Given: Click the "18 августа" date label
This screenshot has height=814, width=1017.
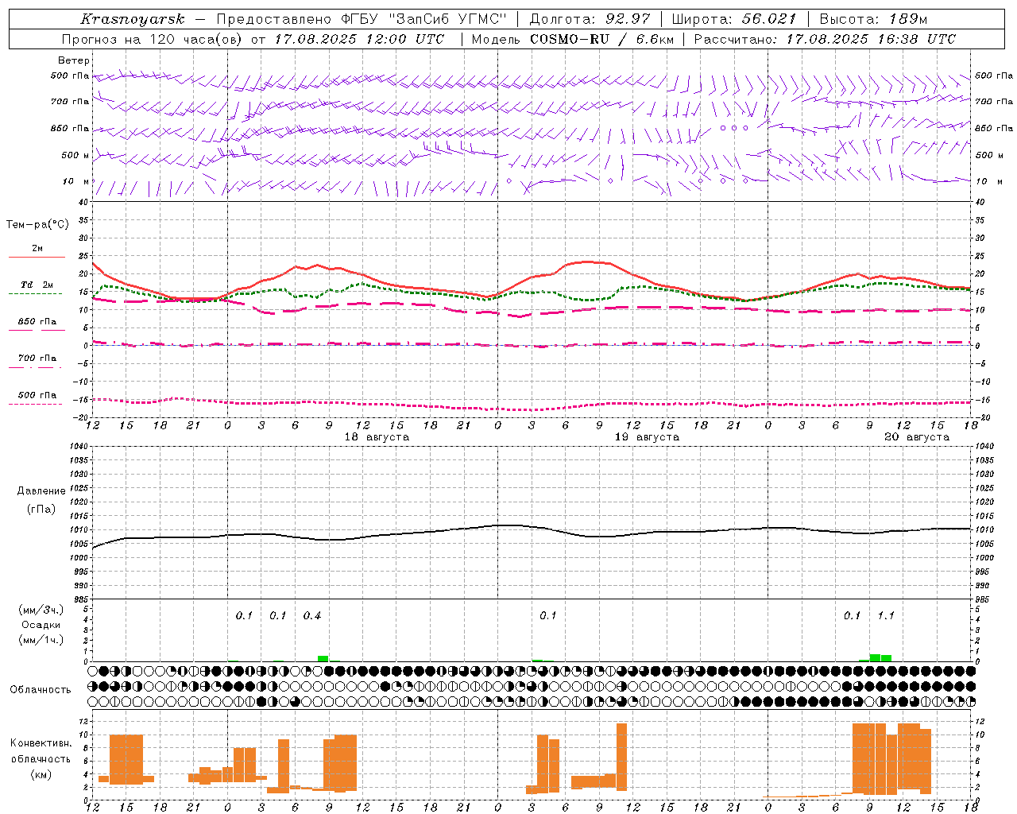Looking at the screenshot, I should pos(377,437).
